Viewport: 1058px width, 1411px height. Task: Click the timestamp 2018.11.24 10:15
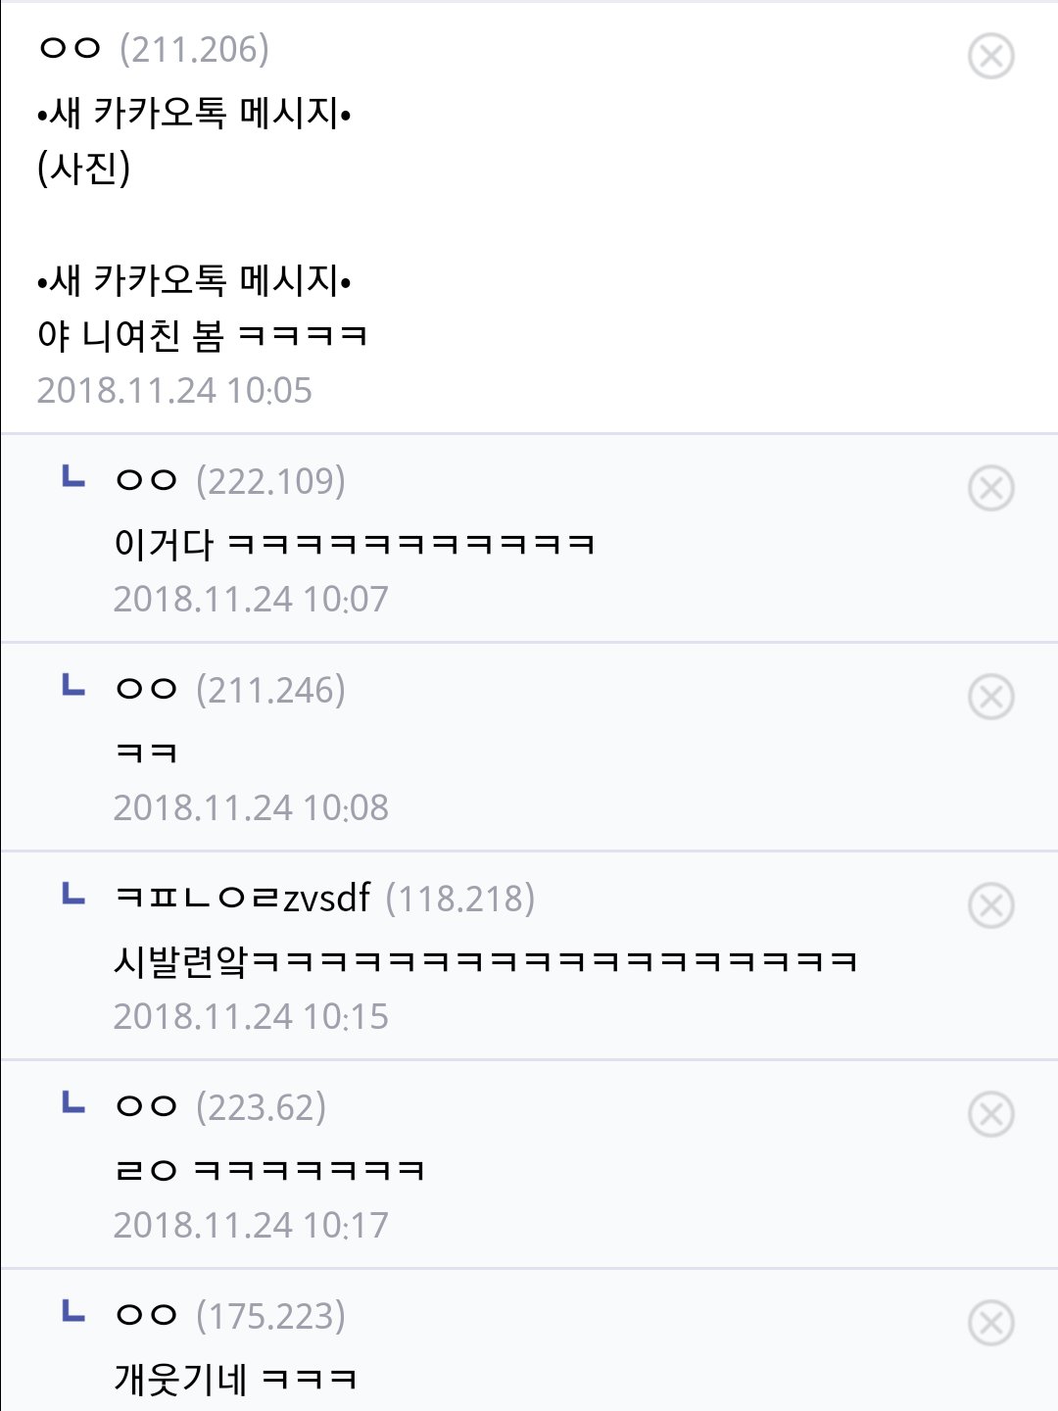point(251,1016)
